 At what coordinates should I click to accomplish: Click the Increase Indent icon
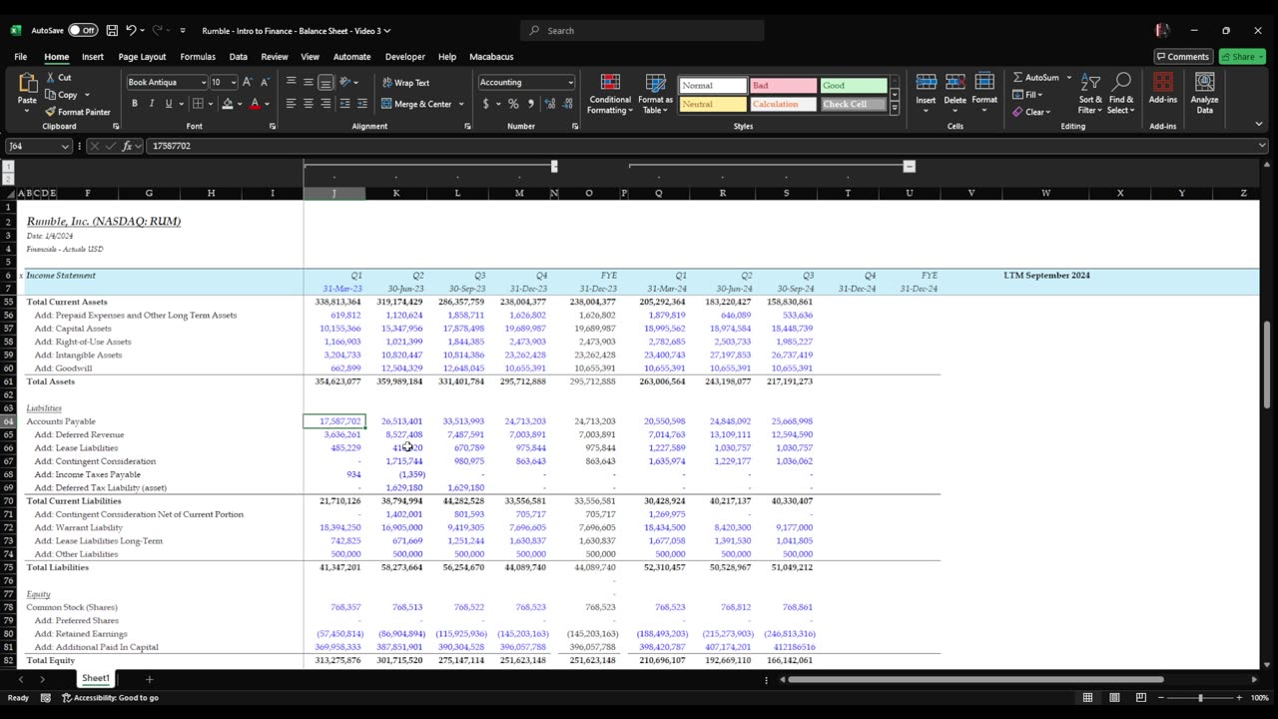point(362,104)
